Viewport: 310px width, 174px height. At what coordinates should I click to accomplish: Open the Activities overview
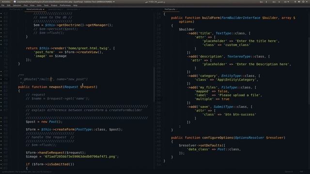pyautogui.click(x=6, y=2)
